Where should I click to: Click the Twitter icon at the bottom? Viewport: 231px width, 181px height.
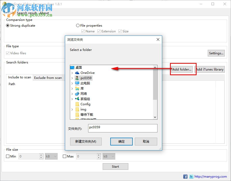pyautogui.click(x=191, y=177)
